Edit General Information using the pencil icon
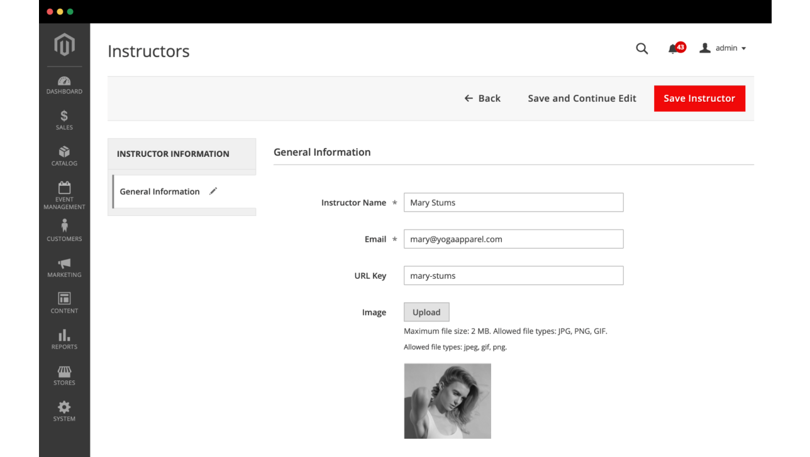810x457 pixels. point(213,191)
